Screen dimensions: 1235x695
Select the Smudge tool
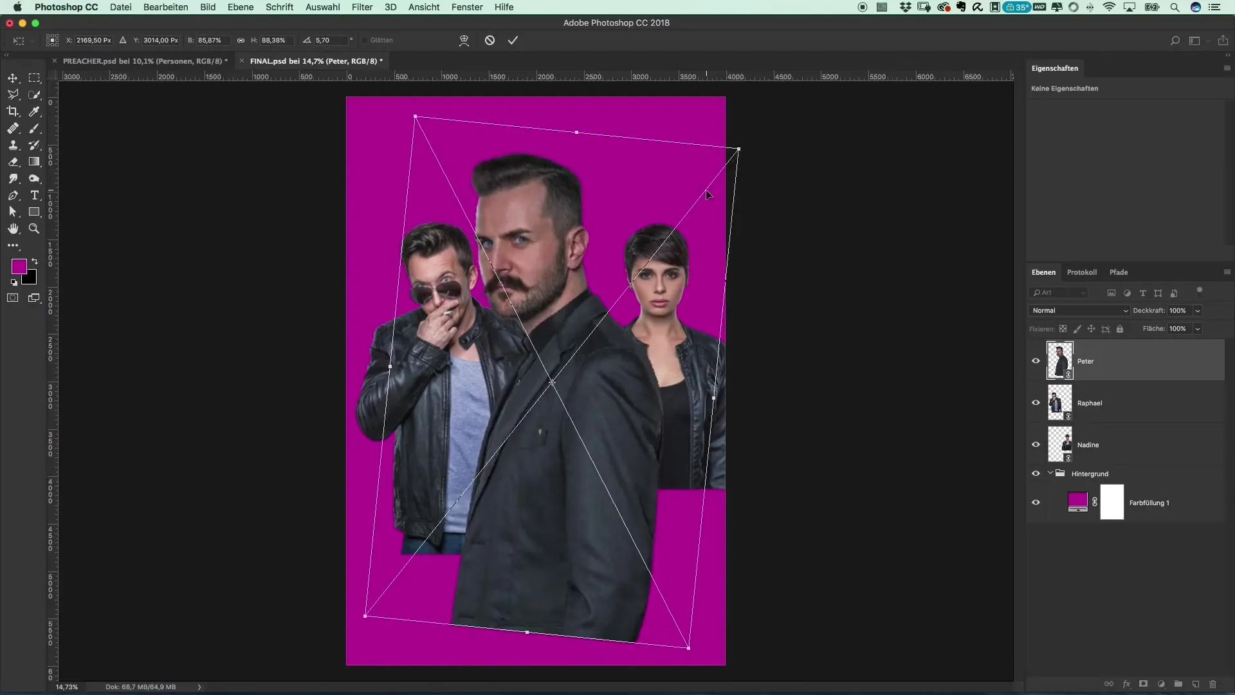(x=13, y=178)
